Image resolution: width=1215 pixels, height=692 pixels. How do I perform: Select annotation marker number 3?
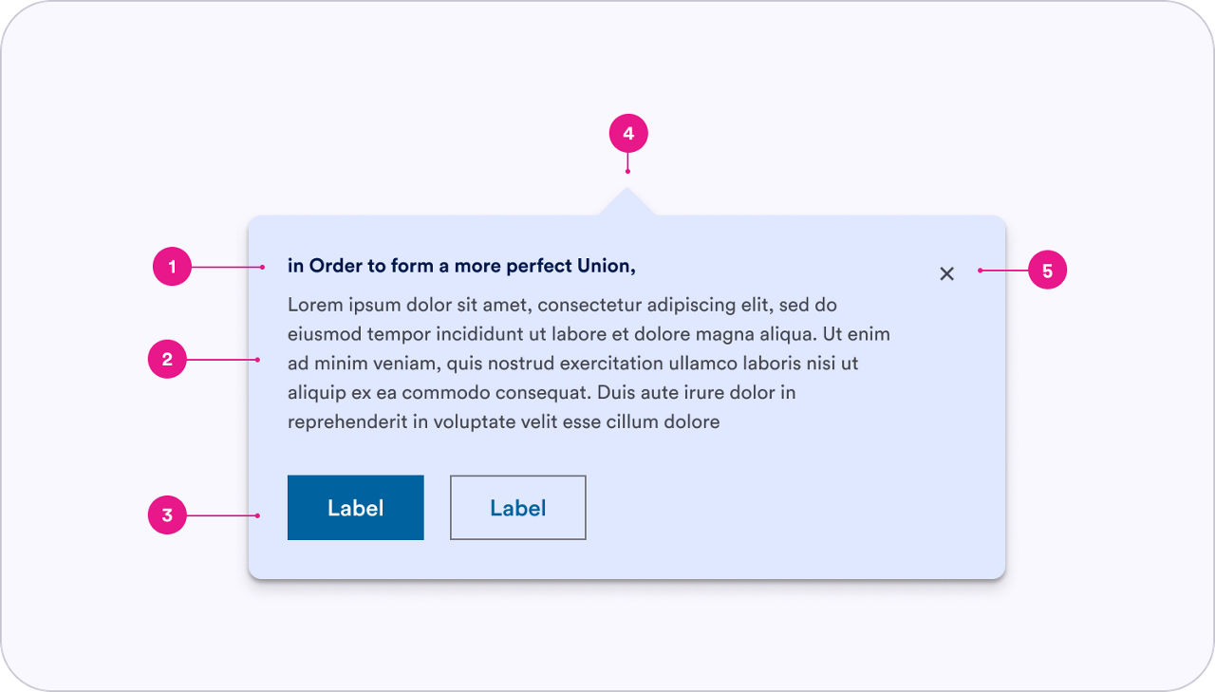coord(167,515)
